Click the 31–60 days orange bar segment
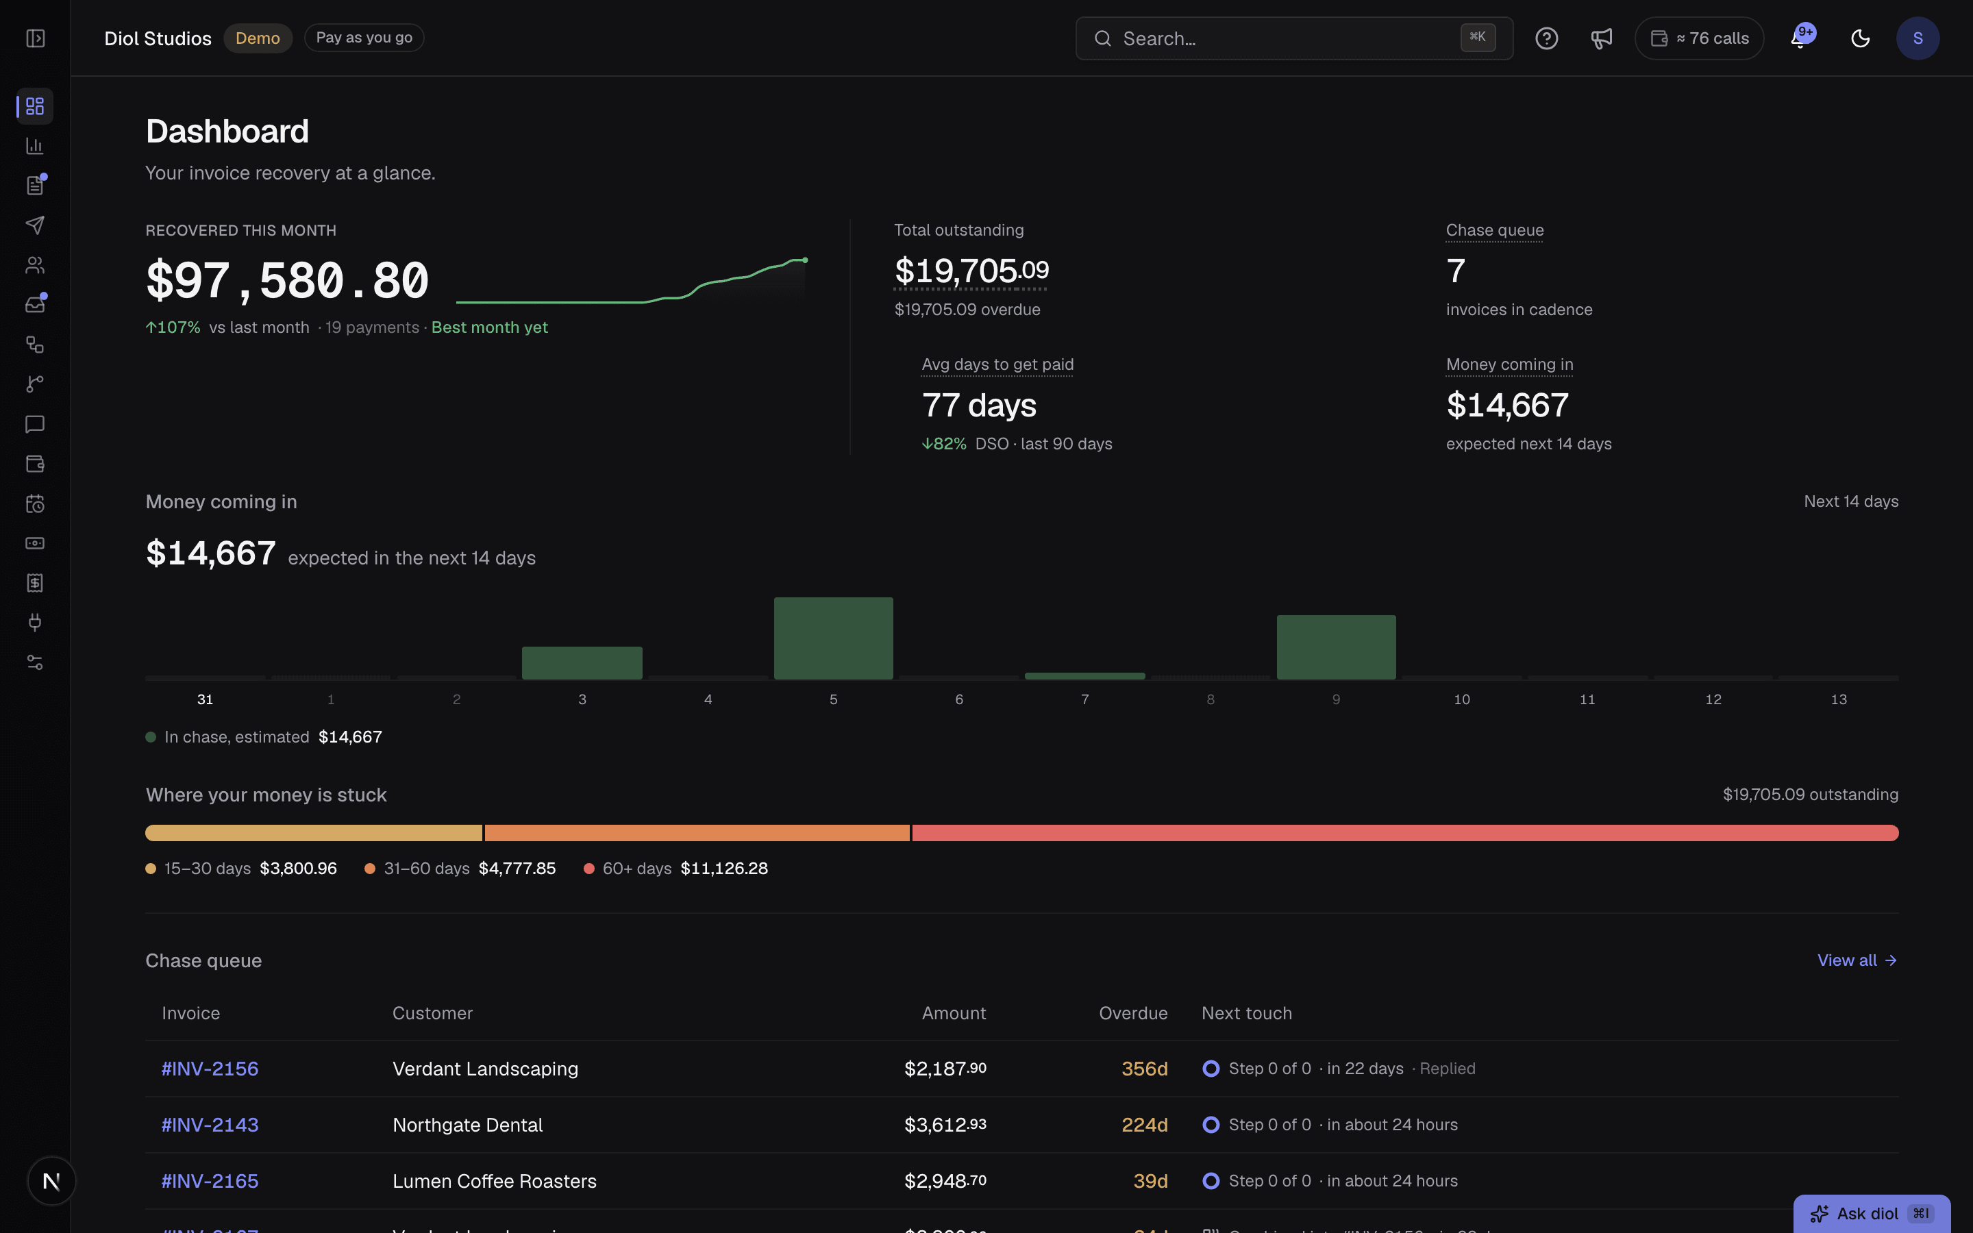 [x=697, y=832]
